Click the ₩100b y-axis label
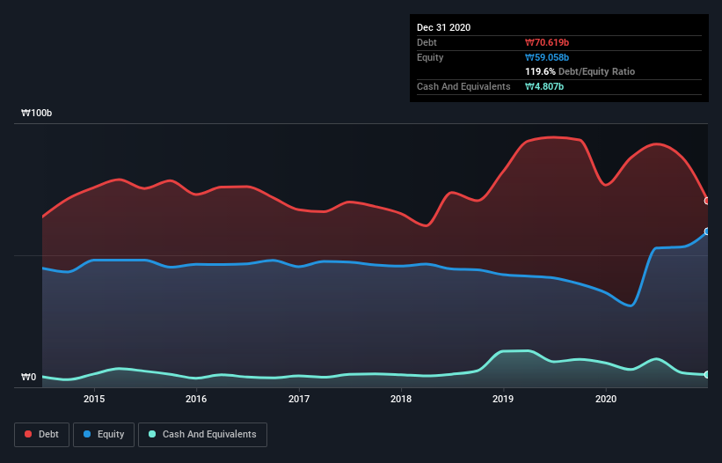This screenshot has height=463, width=722. (x=36, y=113)
